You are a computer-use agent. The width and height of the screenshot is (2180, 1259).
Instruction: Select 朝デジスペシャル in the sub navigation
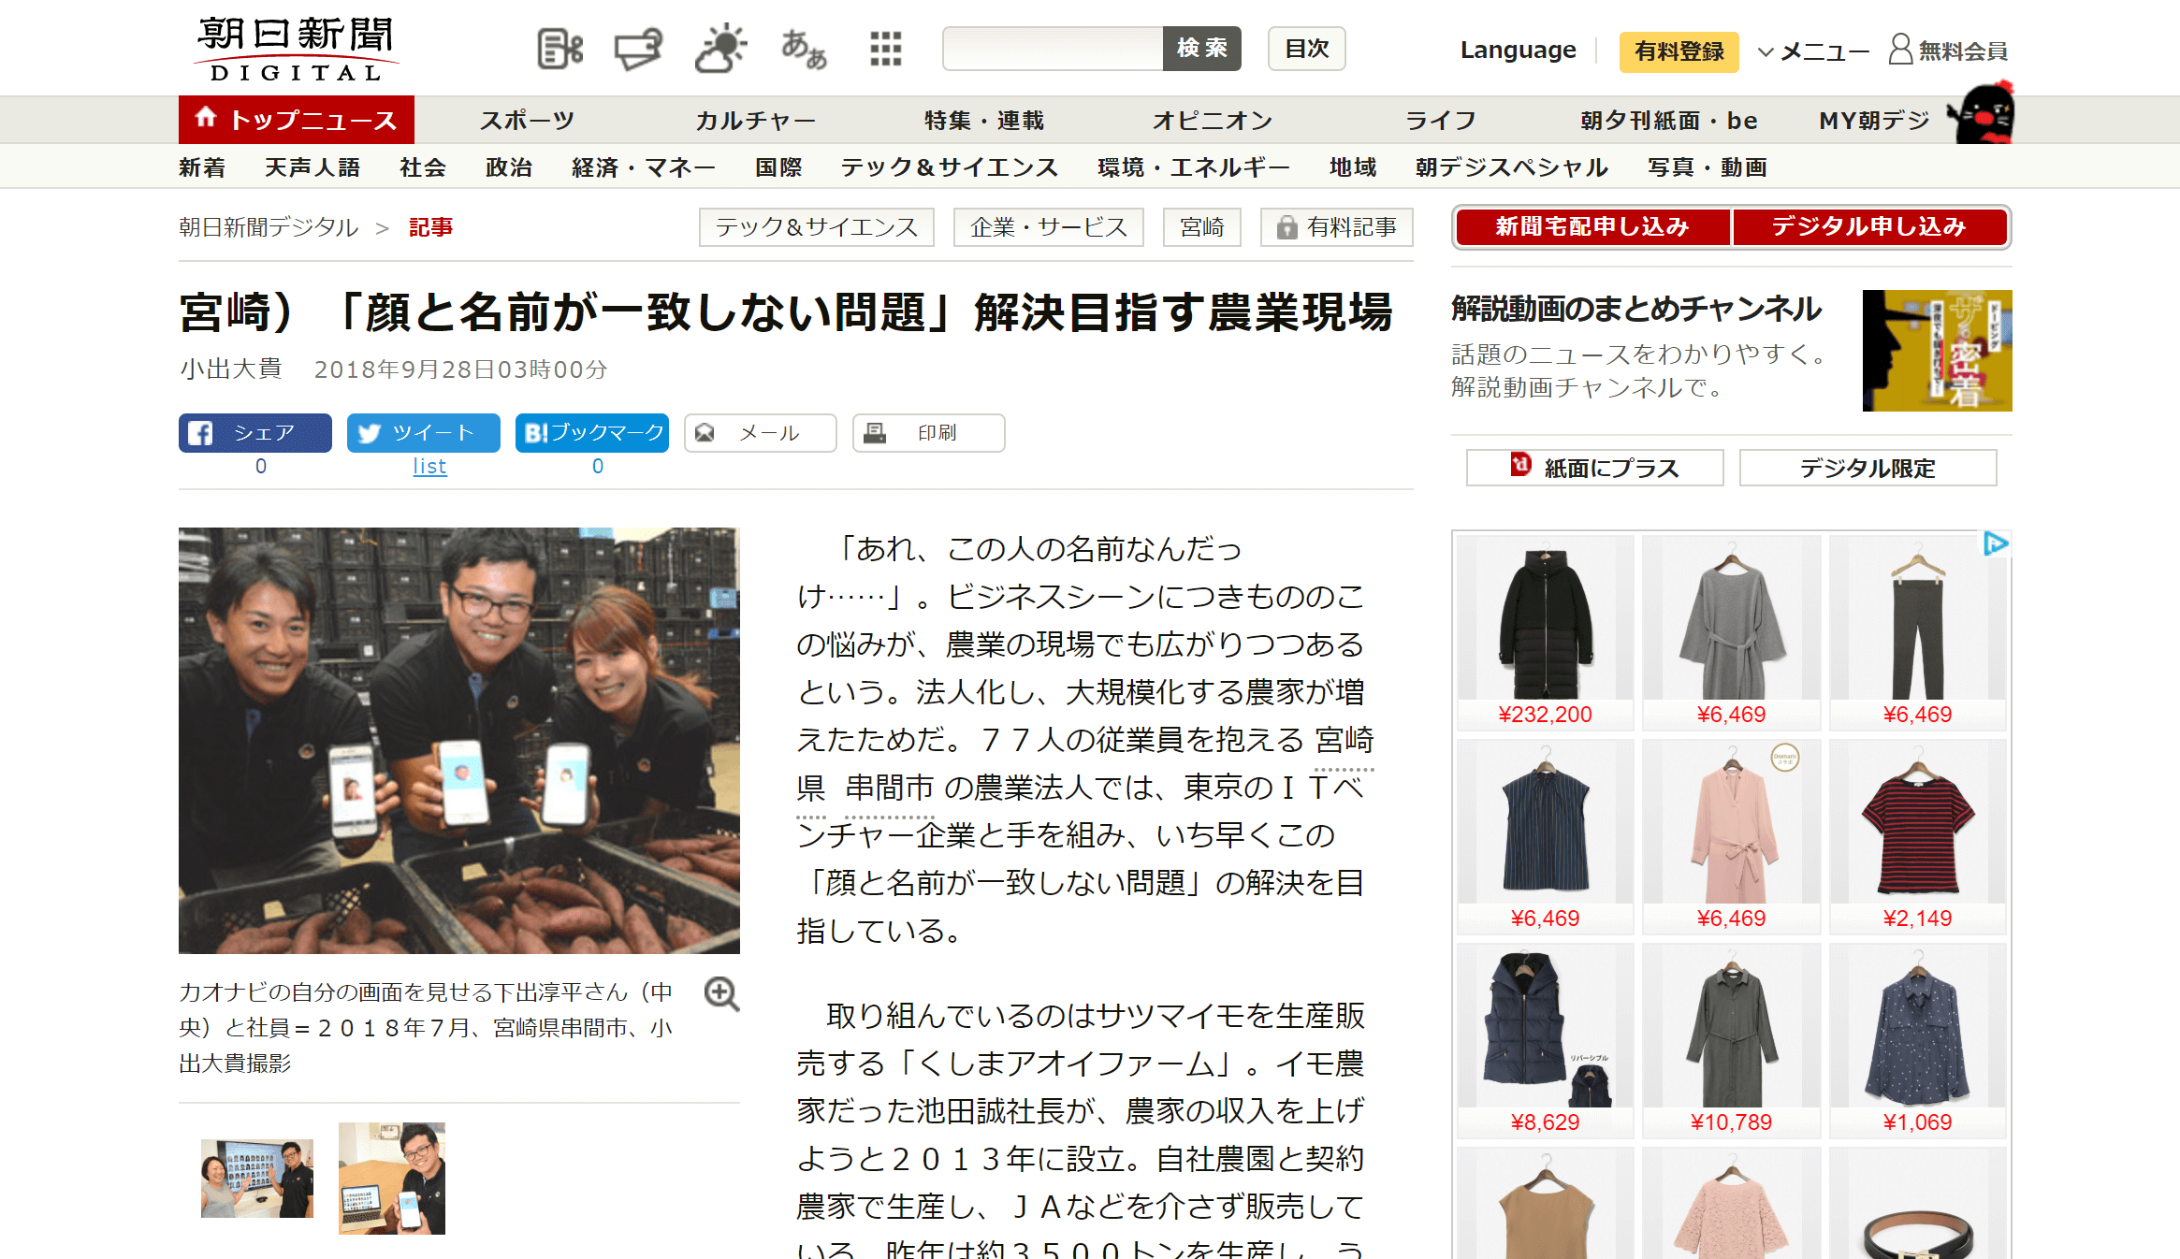1512,167
